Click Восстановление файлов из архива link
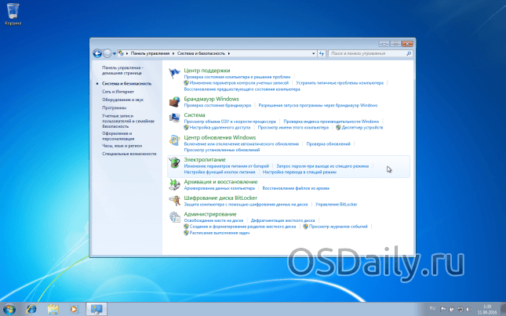Image resolution: width=506 pixels, height=316 pixels. tap(296, 188)
